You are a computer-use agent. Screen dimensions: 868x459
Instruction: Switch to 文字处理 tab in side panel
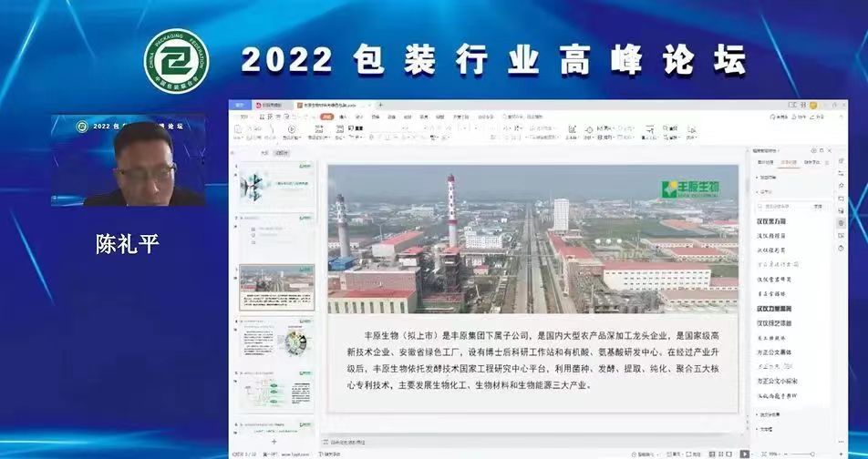click(x=789, y=163)
